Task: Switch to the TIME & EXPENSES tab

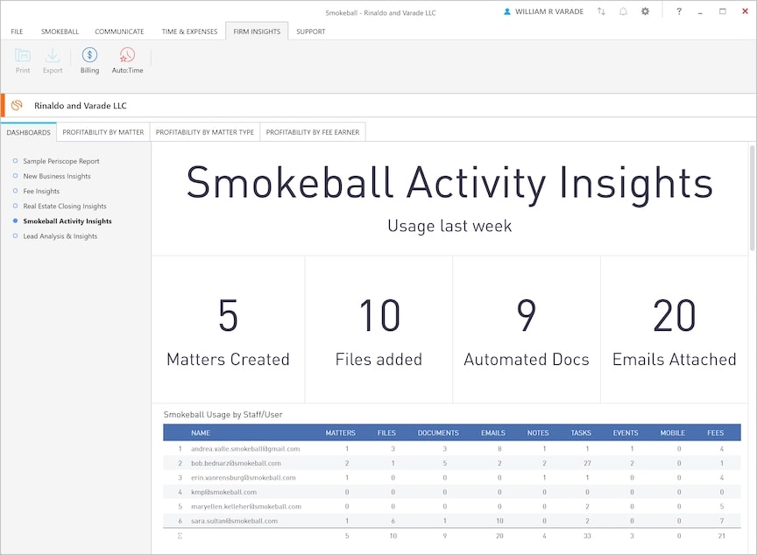Action: (x=189, y=32)
